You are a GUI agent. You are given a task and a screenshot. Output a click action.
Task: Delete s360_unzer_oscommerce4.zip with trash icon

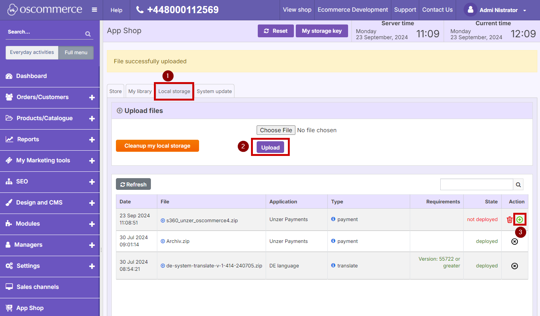point(510,220)
